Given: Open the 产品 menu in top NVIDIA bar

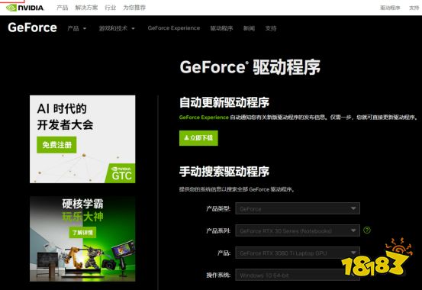Looking at the screenshot, I should (x=62, y=8).
